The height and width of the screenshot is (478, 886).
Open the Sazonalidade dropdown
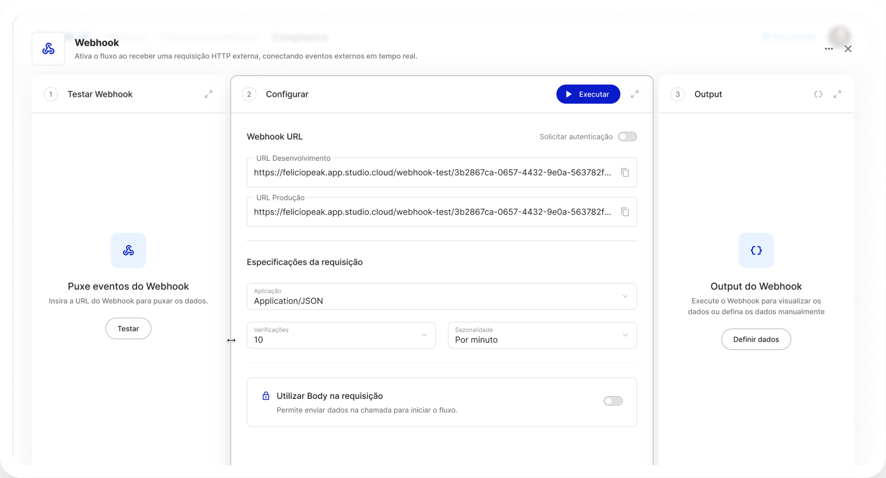(542, 335)
